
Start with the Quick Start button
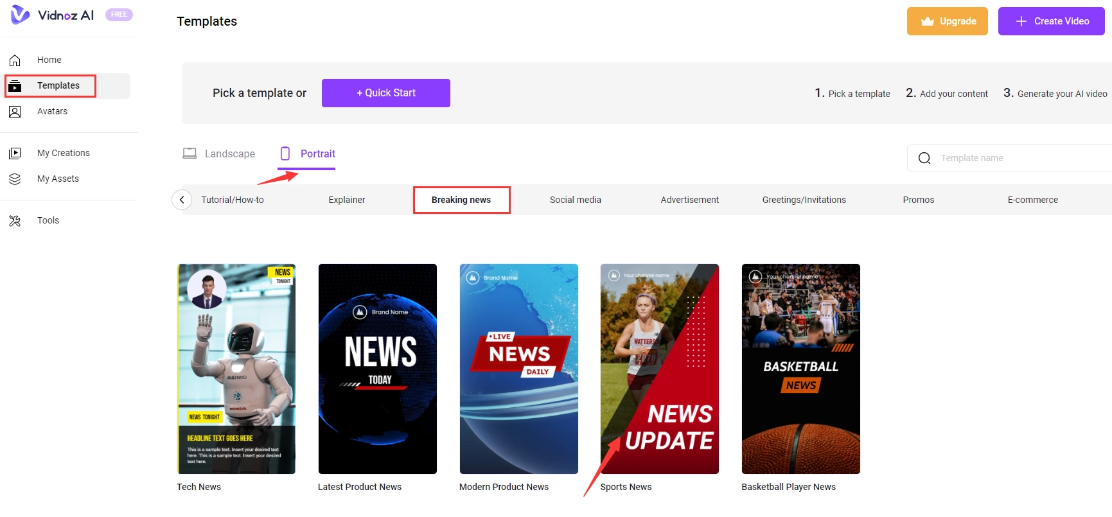[385, 93]
